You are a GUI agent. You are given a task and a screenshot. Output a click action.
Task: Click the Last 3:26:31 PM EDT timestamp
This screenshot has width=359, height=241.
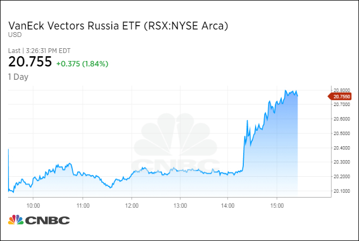pos(40,51)
